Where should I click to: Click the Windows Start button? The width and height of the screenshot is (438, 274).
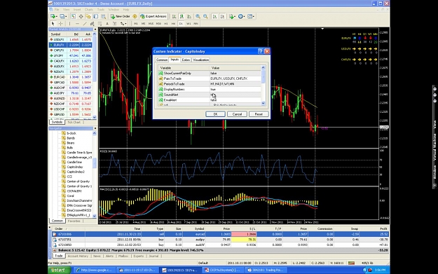pos(59,270)
